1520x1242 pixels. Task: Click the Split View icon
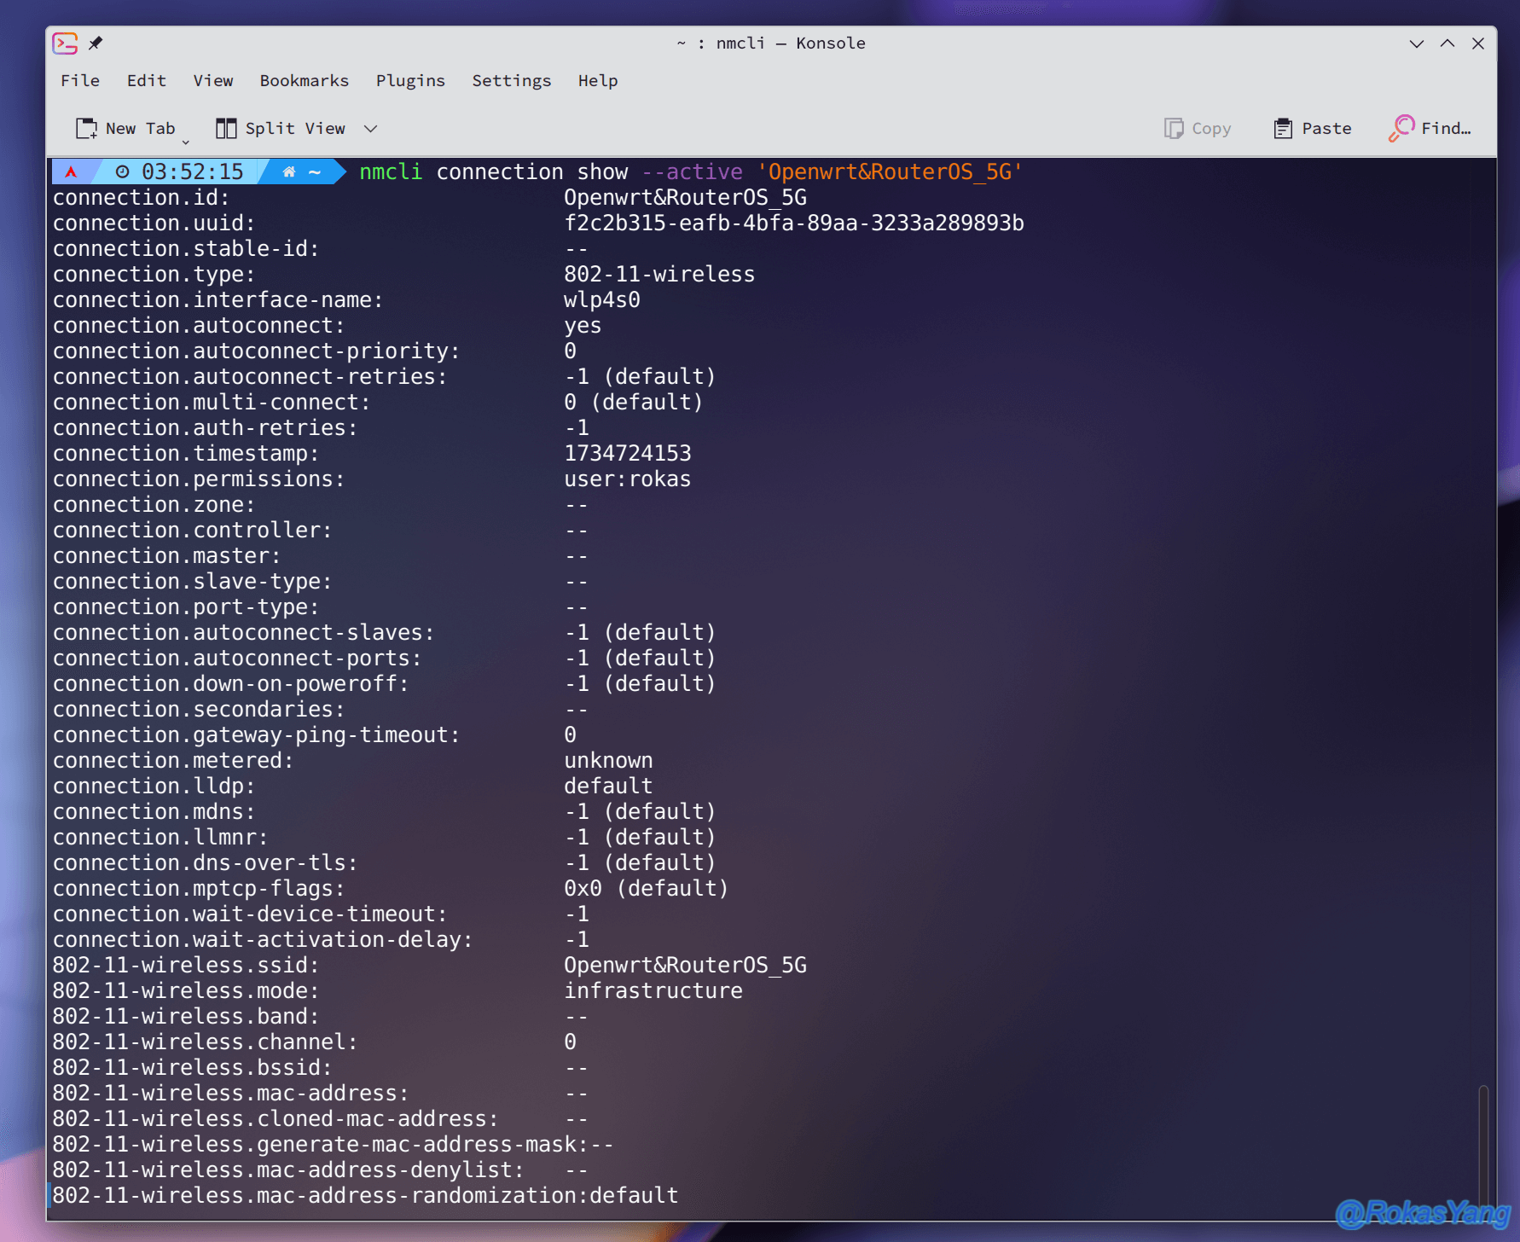click(x=226, y=129)
